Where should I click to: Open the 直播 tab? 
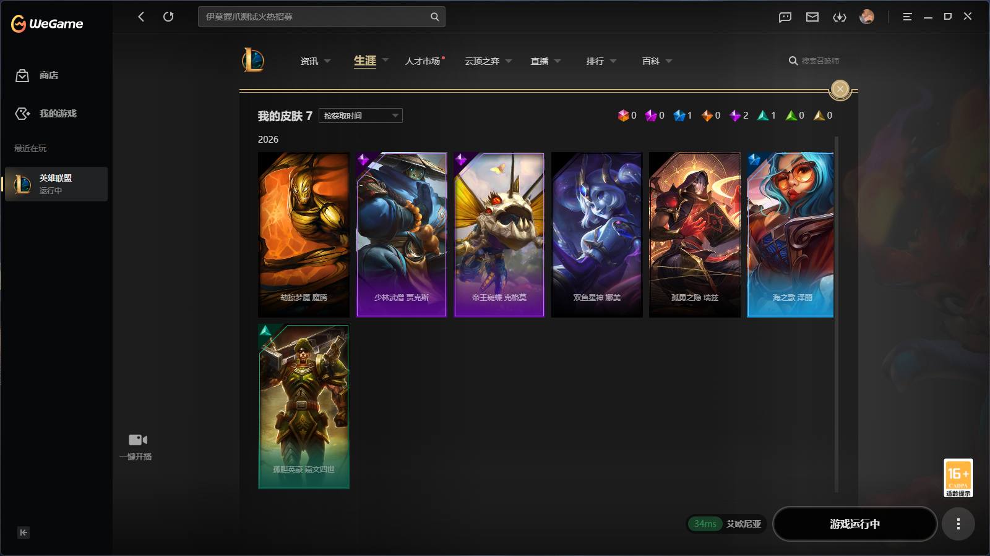[540, 61]
